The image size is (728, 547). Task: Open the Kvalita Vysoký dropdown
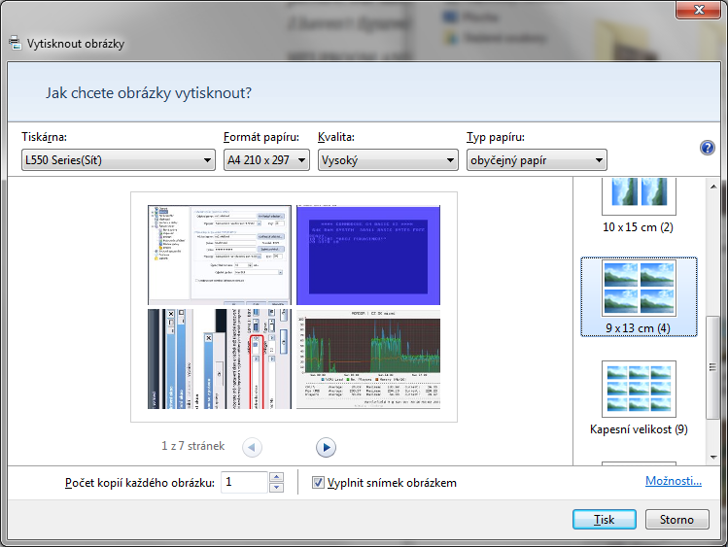(388, 160)
